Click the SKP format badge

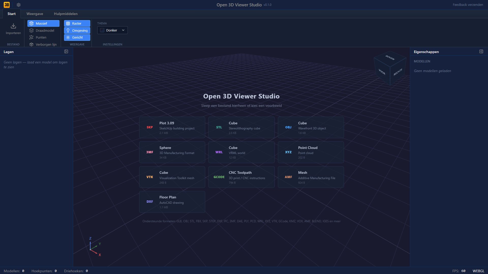tap(150, 127)
